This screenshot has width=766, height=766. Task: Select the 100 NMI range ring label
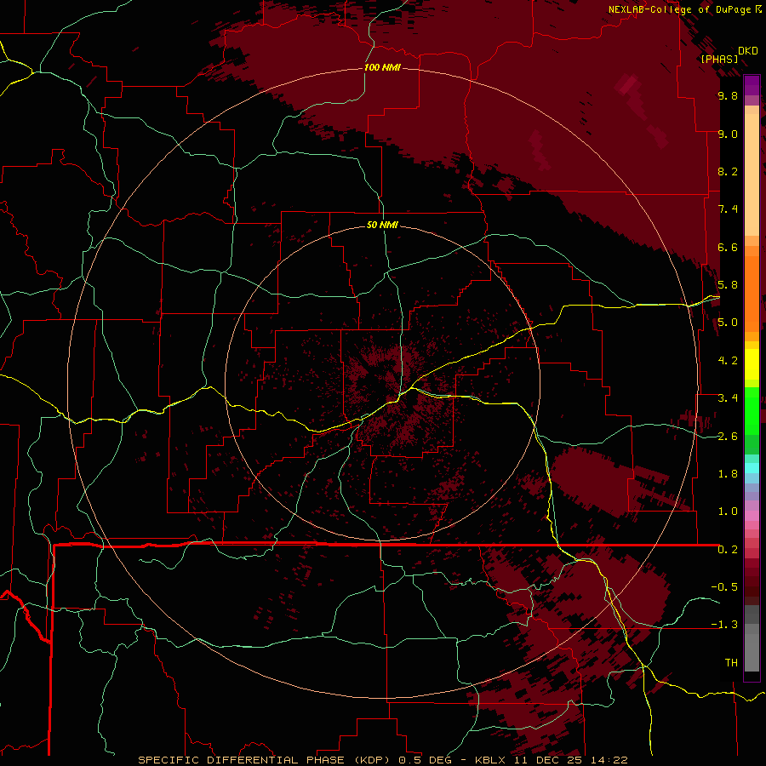(x=382, y=67)
